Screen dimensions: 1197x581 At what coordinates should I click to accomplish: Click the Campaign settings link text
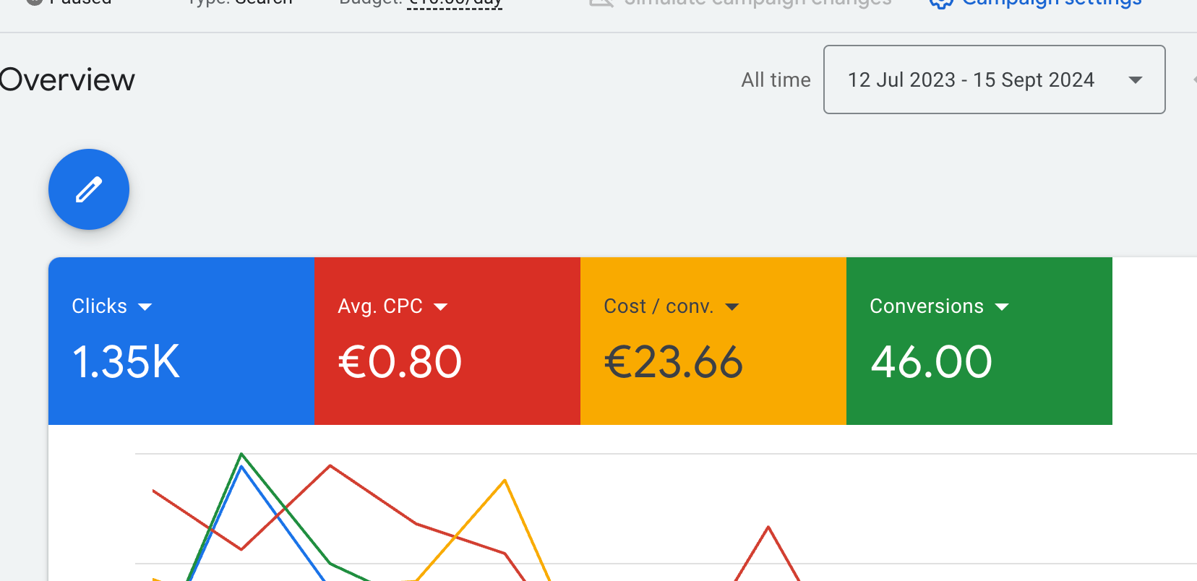(x=1052, y=3)
